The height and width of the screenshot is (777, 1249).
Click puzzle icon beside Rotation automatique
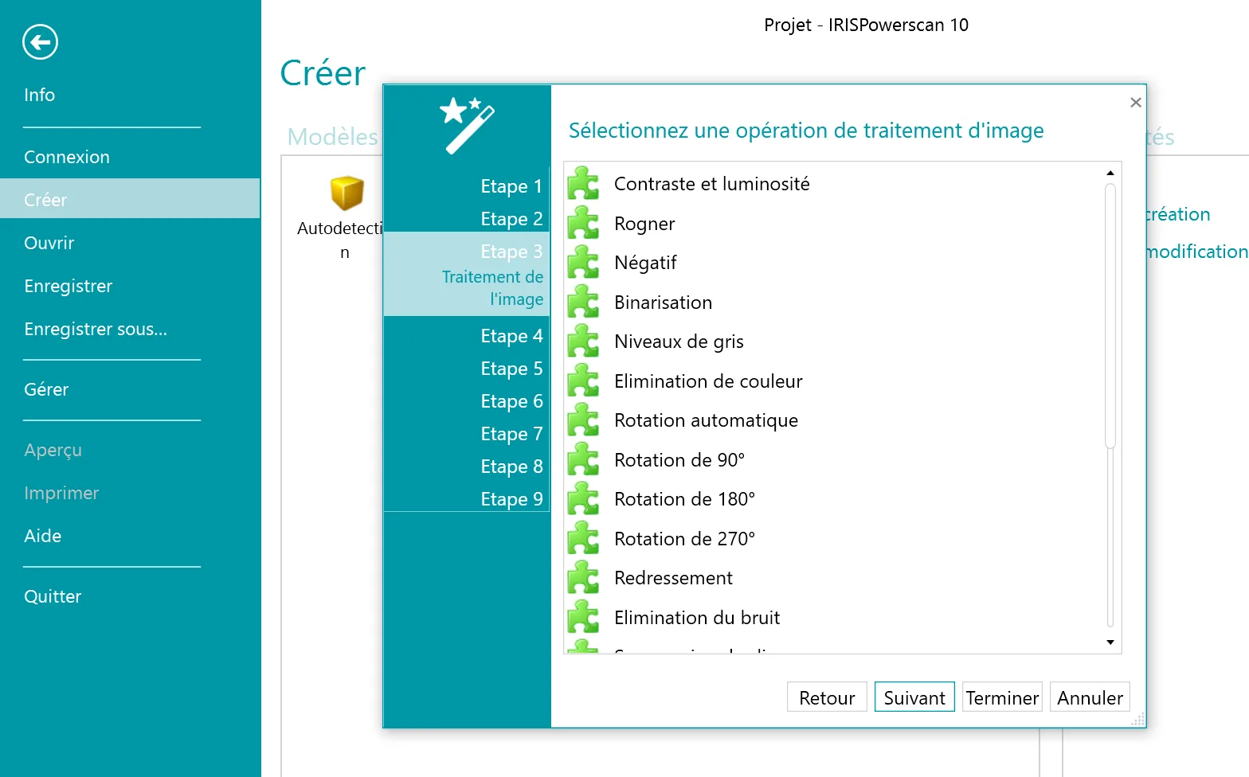click(583, 420)
